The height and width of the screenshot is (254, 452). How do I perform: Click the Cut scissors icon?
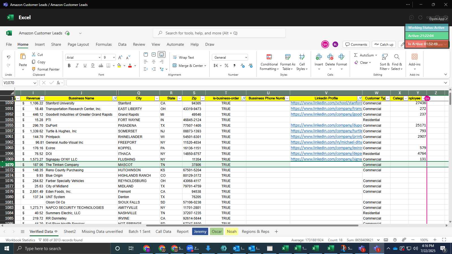[34, 54]
